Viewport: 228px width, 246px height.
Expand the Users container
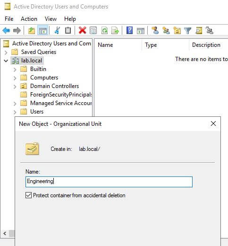click(x=15, y=112)
